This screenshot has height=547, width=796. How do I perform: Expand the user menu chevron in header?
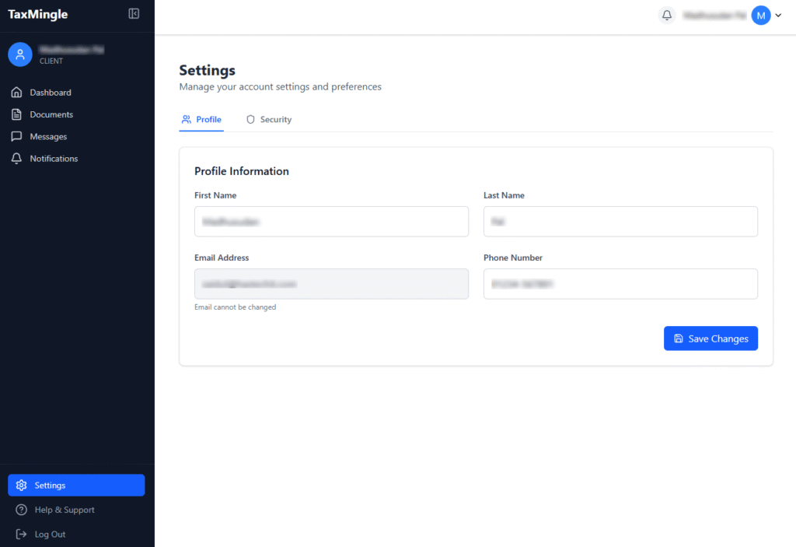pyautogui.click(x=779, y=16)
